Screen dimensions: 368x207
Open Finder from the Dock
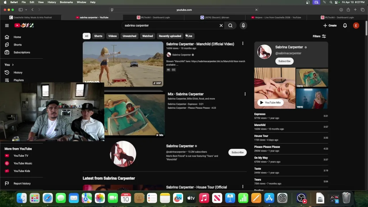22,198
